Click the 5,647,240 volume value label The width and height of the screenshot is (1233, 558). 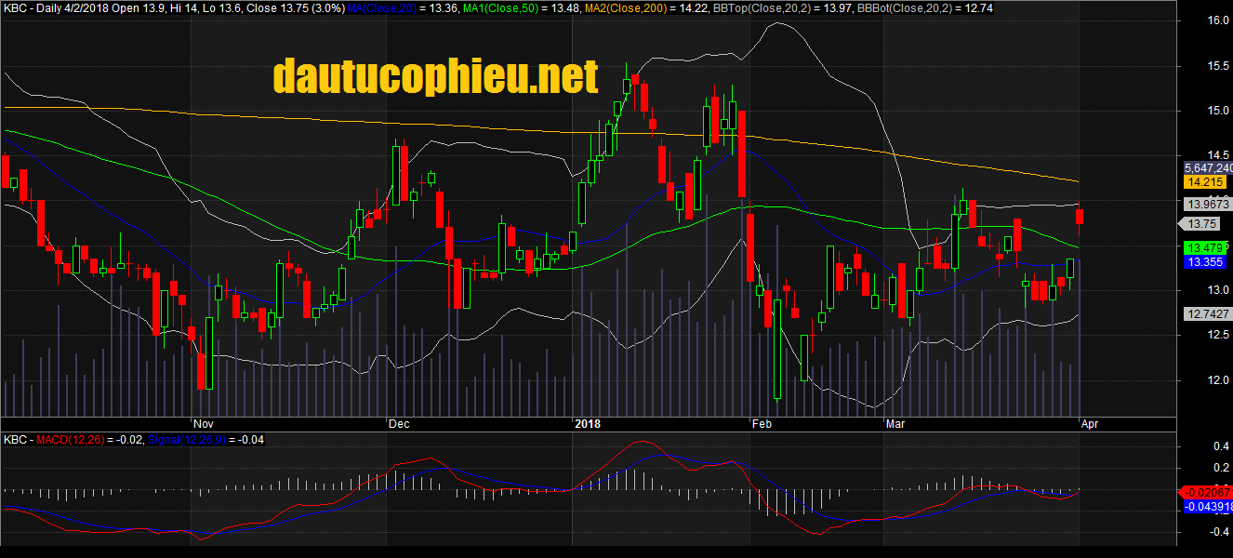pos(1207,168)
